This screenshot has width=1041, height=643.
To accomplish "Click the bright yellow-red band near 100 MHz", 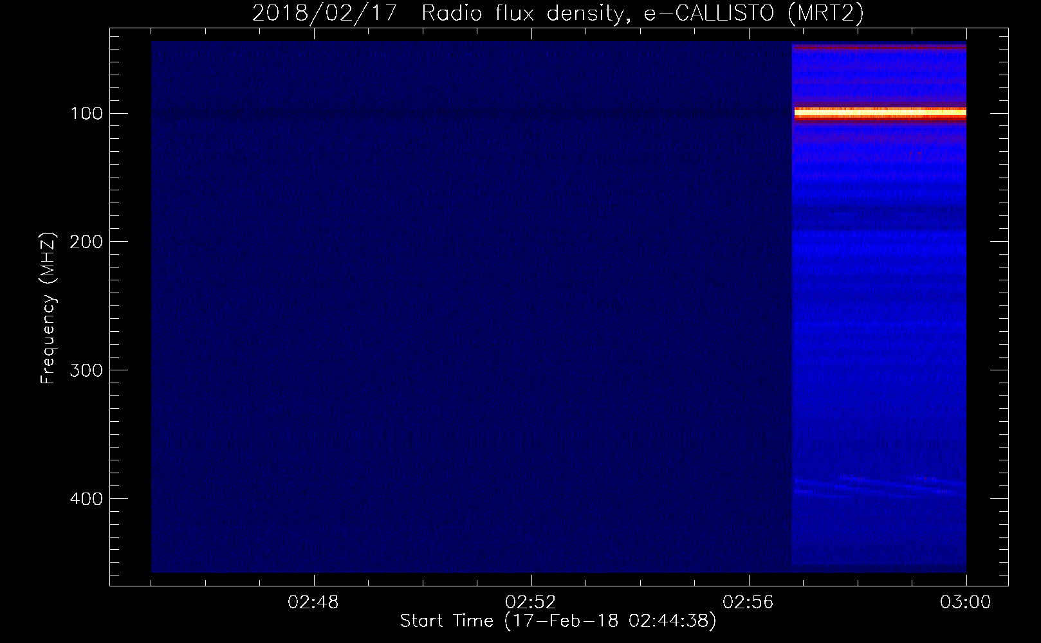I will [x=880, y=113].
